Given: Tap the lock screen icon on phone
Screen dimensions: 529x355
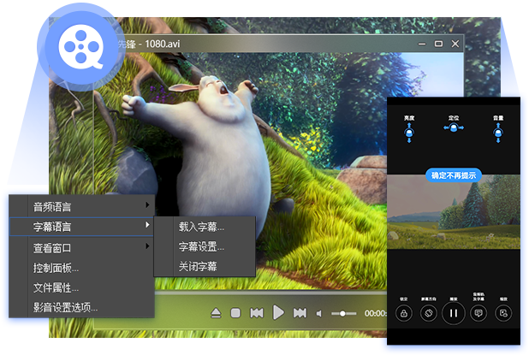Looking at the screenshot, I should pos(403,314).
